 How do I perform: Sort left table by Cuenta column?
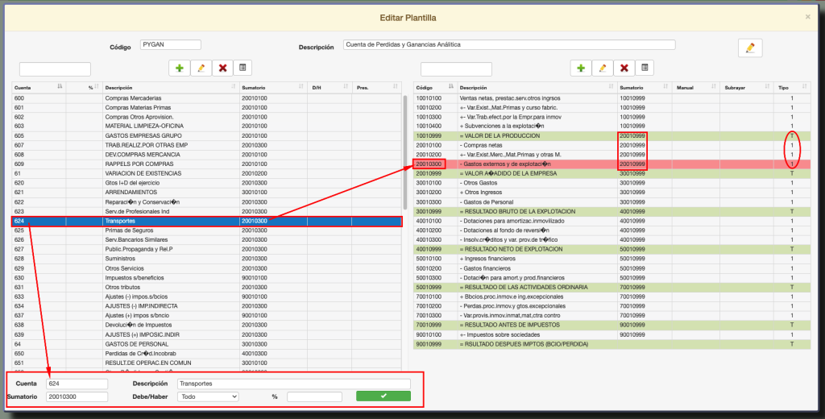point(36,87)
